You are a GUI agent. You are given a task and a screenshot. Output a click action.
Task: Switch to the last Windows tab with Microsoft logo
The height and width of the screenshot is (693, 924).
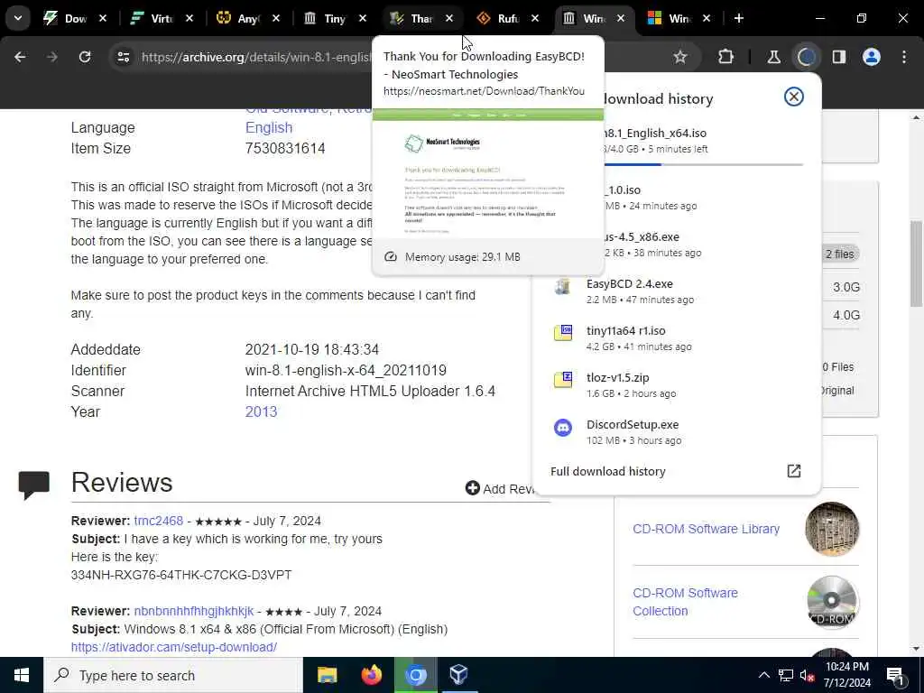pos(679,18)
